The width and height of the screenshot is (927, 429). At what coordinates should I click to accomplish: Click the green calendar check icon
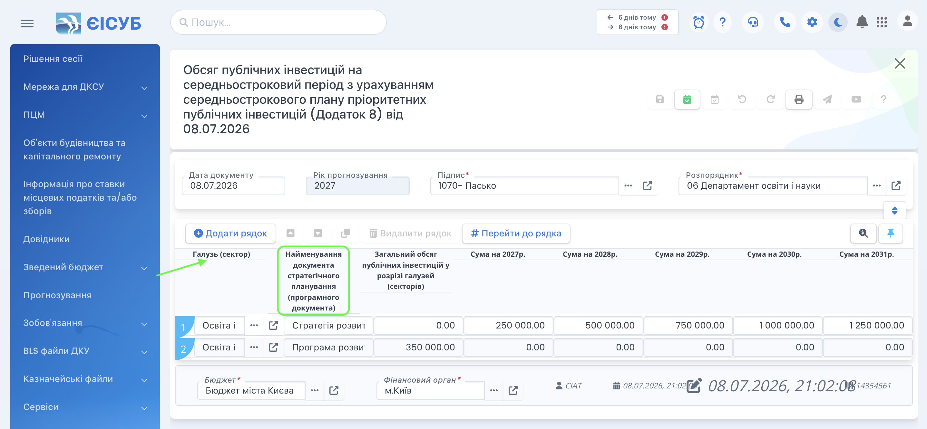[x=687, y=99]
